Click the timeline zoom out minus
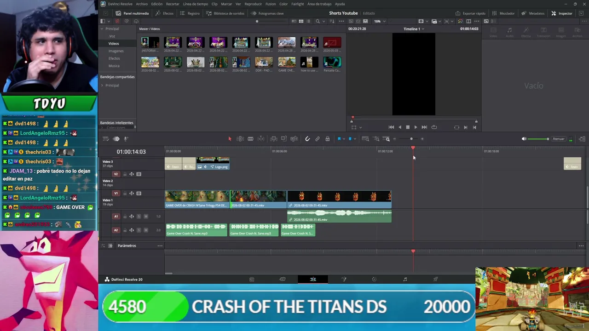 [x=394, y=139]
